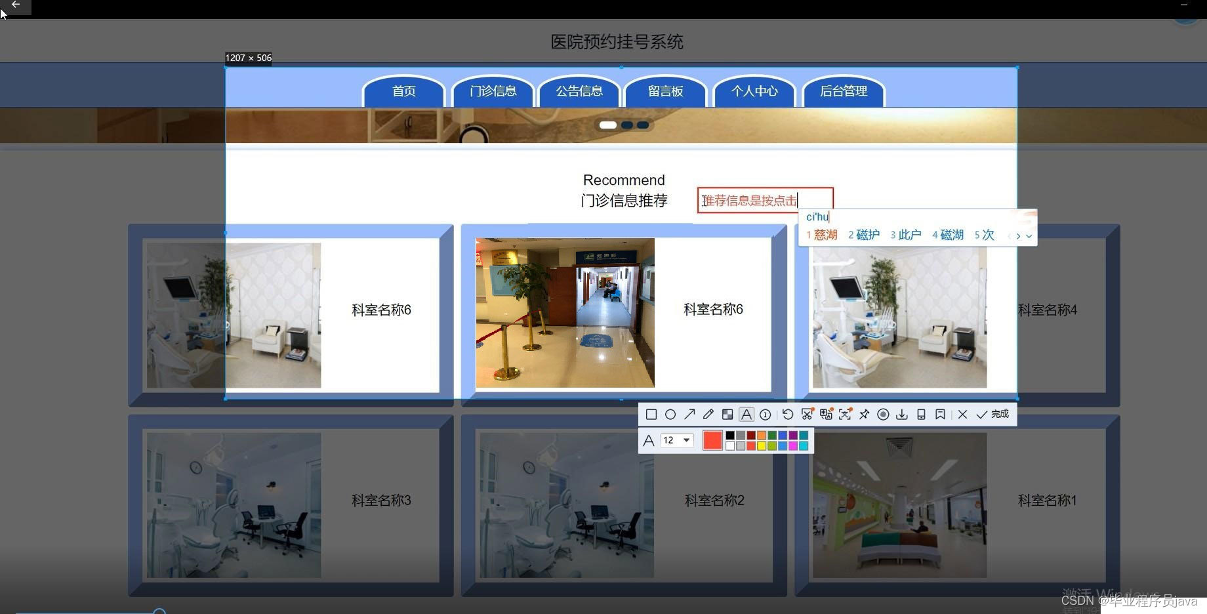Open the scissors long-screenshot tool
The image size is (1207, 614).
(x=807, y=414)
